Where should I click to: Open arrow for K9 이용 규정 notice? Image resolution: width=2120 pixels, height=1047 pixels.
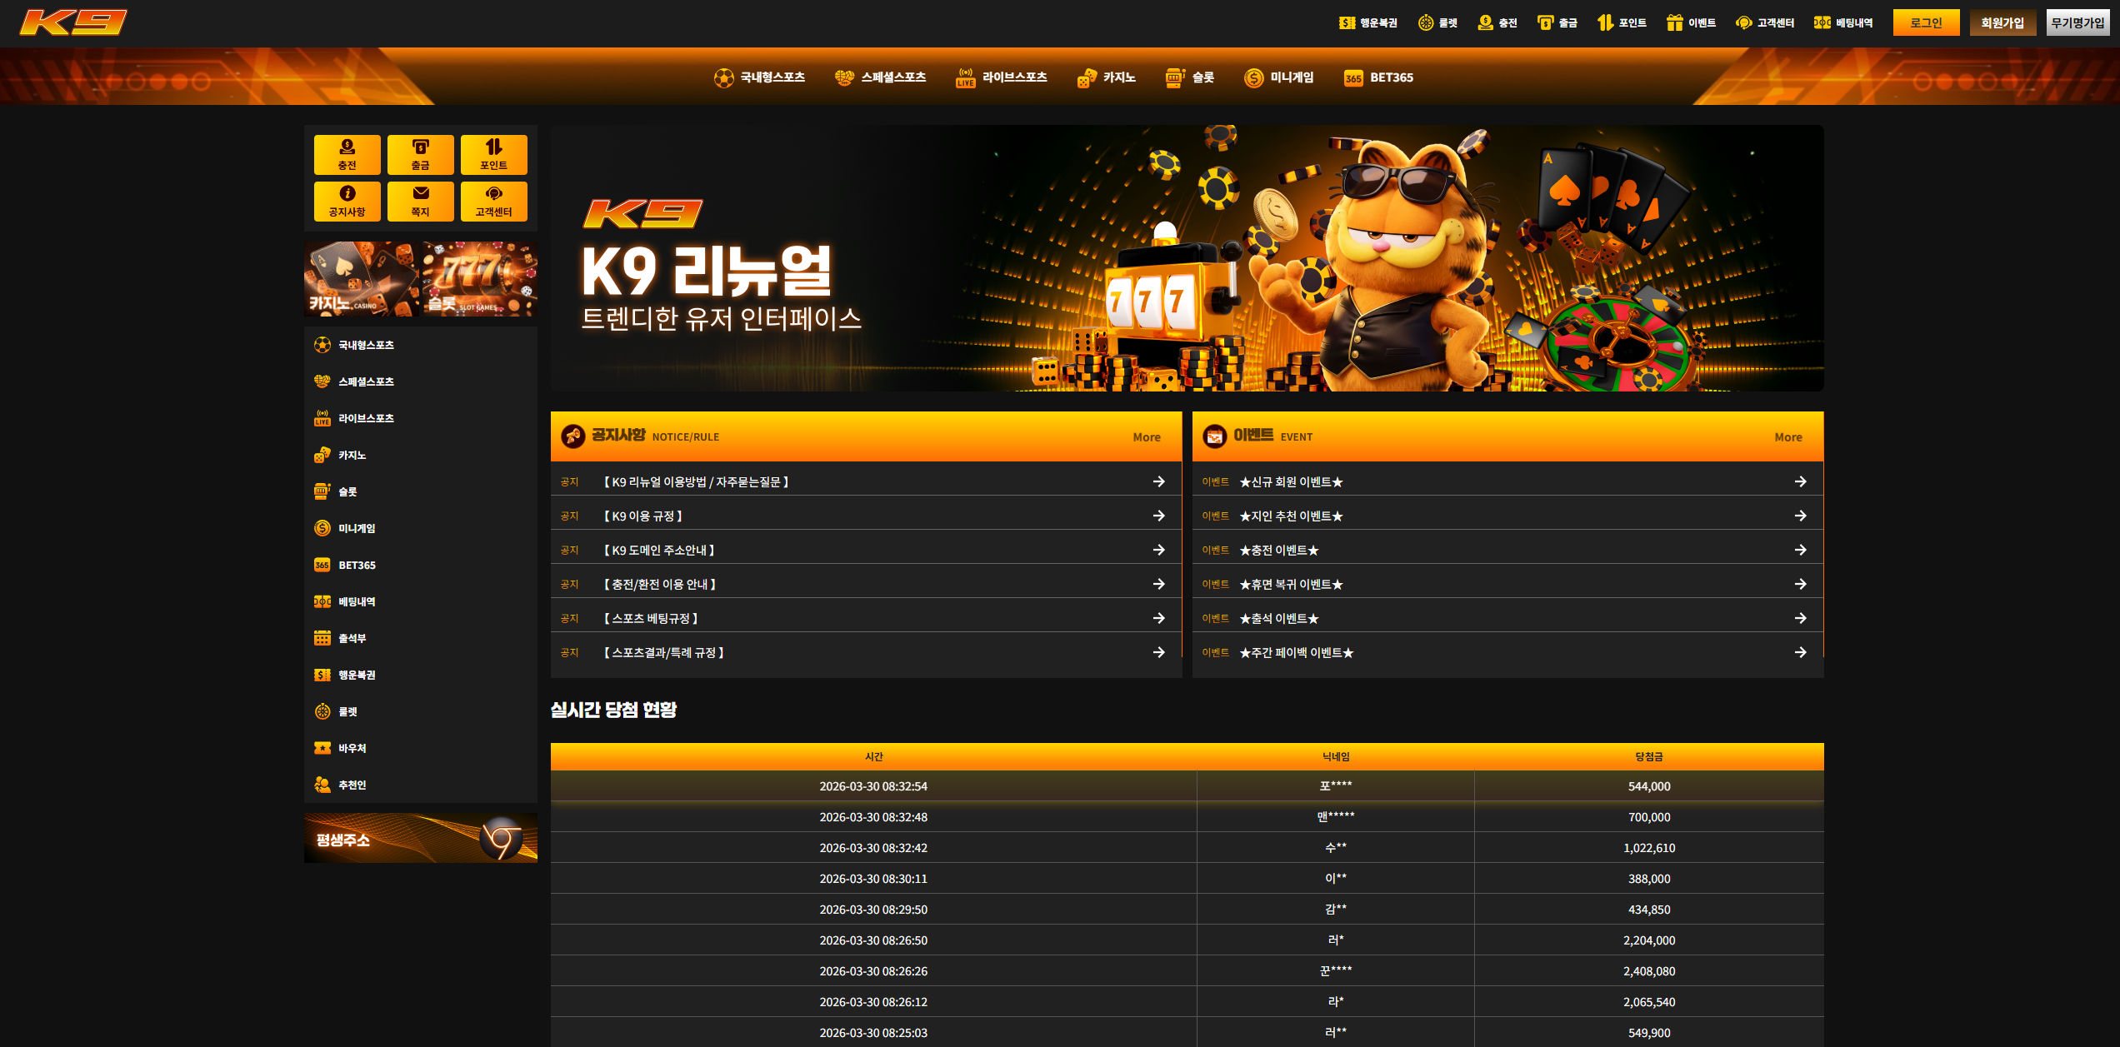coord(1158,516)
